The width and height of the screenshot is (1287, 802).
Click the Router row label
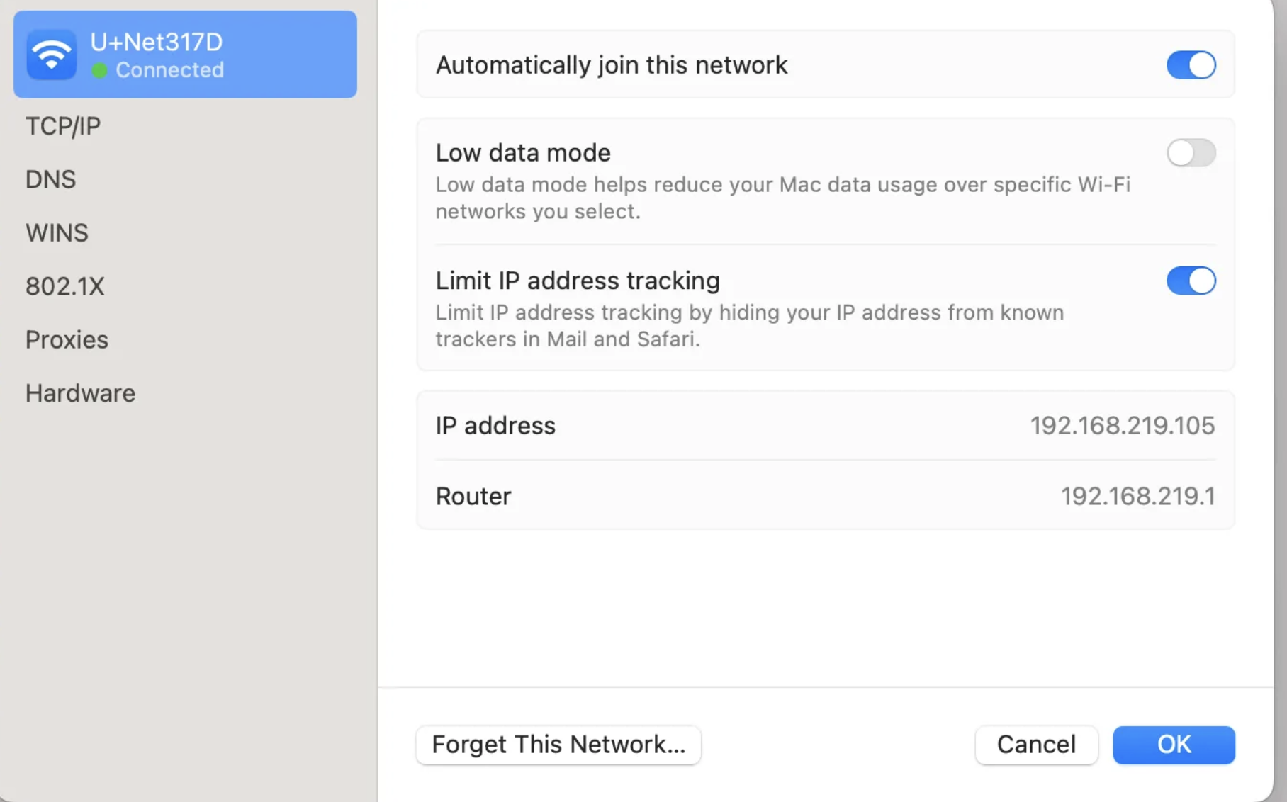point(473,497)
